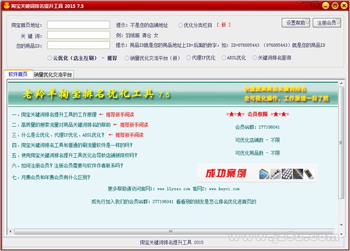Image resolution: width=350 pixels, height=251 pixels.
Task: Open link 三、什么是云优化、代理IP优化、ADSL优化
Action: 58,135
